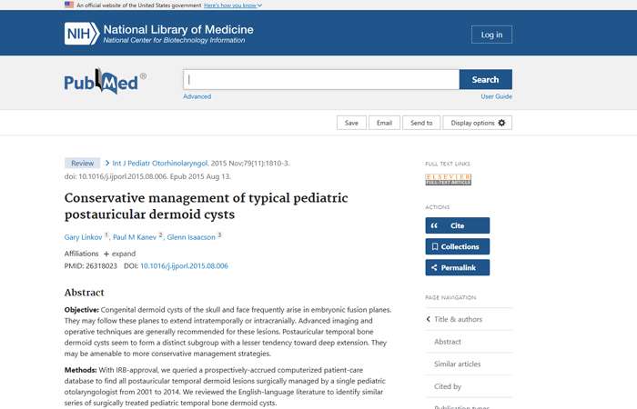The image size is (637, 409).
Task: Click the Log in button
Action: coord(491,35)
